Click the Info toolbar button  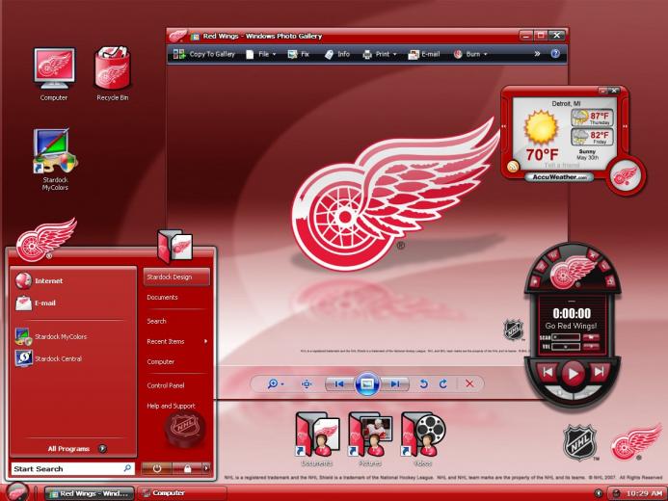pyautogui.click(x=337, y=54)
